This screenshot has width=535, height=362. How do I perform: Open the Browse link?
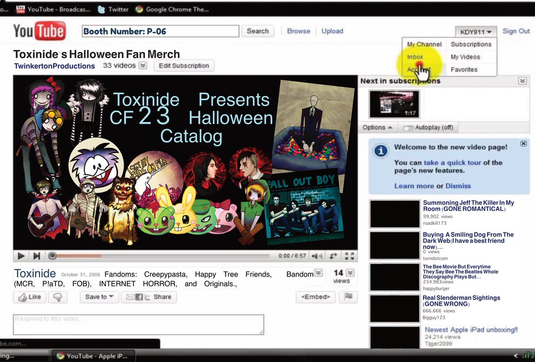pyautogui.click(x=299, y=31)
